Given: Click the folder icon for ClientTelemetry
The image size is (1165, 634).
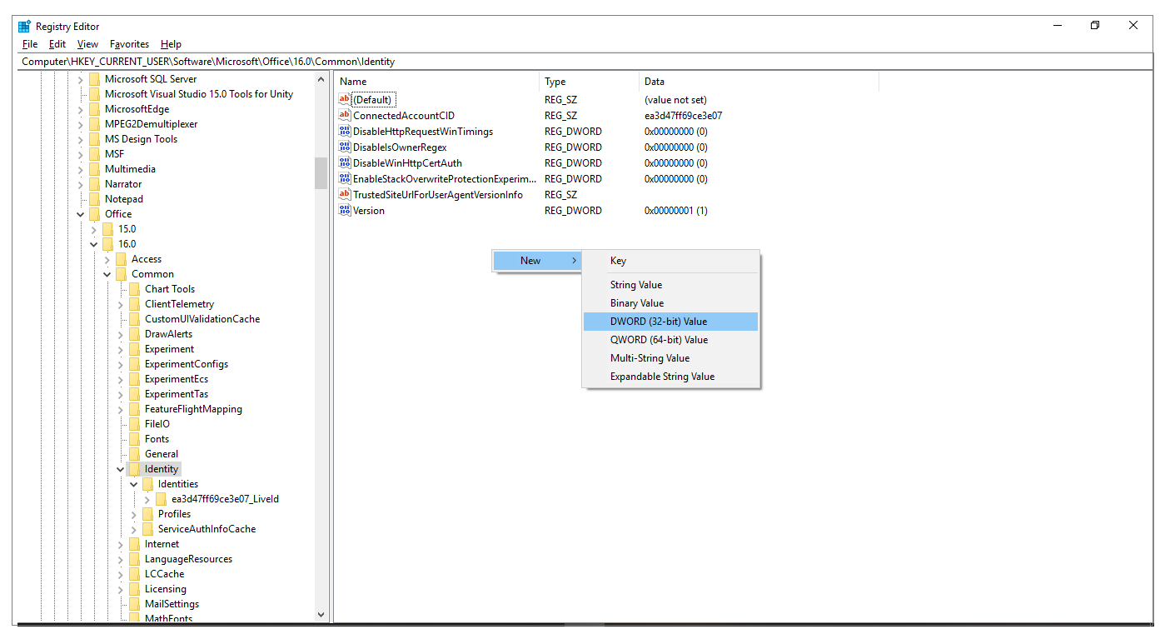Looking at the screenshot, I should (x=134, y=304).
